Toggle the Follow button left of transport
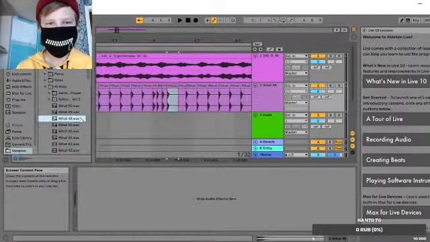The width and height of the screenshot is (430, 242). pos(139,20)
